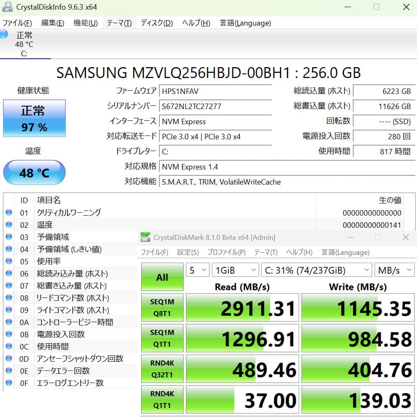417x417 pixels.
Task: Click the status dot beside エラーログエントリー数
Action: tap(9, 383)
